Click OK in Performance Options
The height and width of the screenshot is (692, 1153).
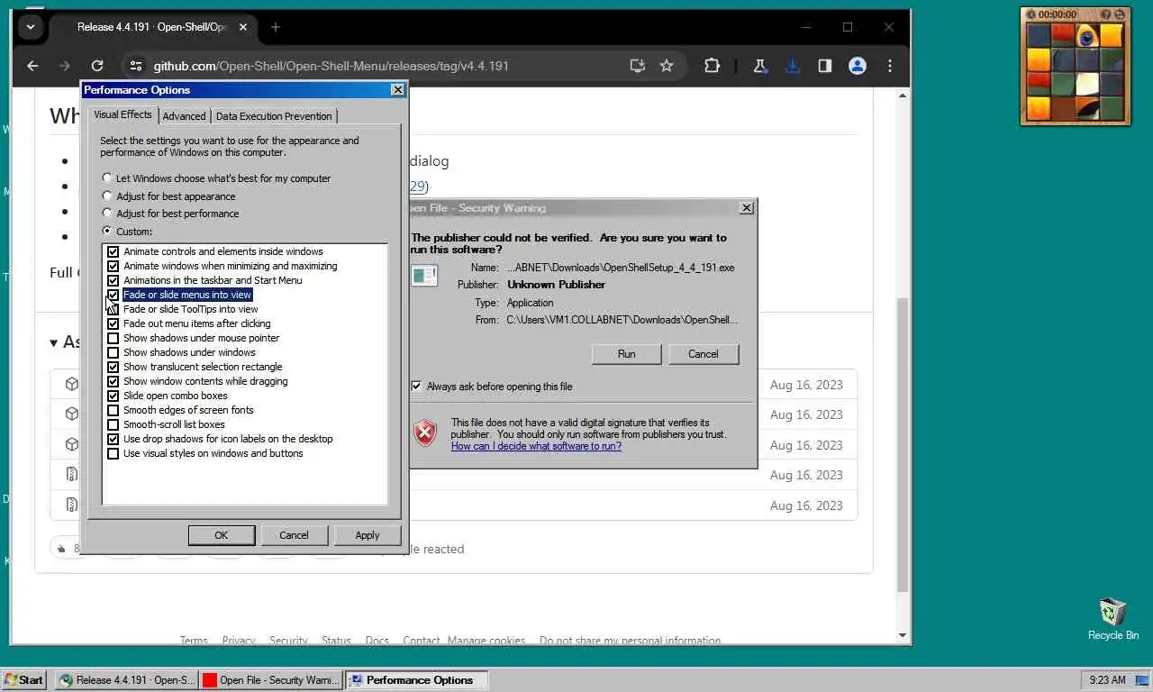tap(222, 535)
